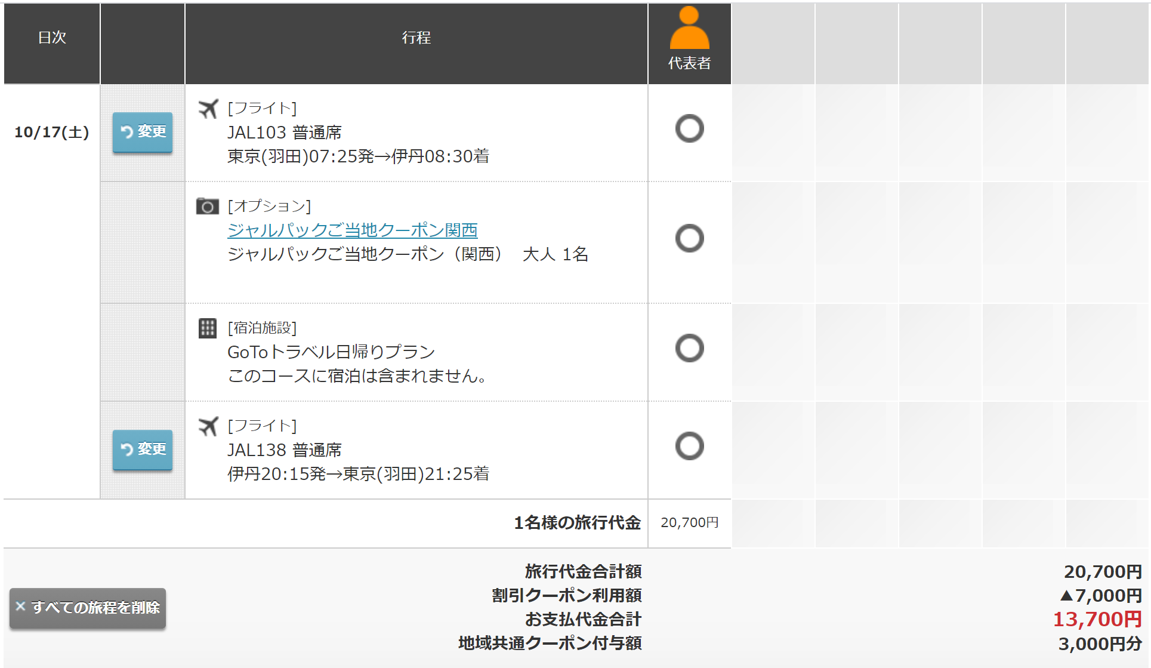Select the circle for the ご当地クーポン option row
1151x668 pixels.
689,238
